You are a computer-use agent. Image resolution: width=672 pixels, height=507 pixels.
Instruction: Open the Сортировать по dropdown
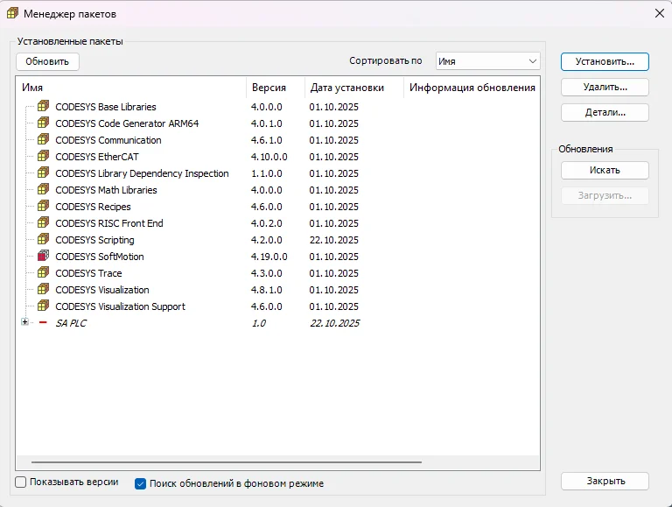(487, 61)
